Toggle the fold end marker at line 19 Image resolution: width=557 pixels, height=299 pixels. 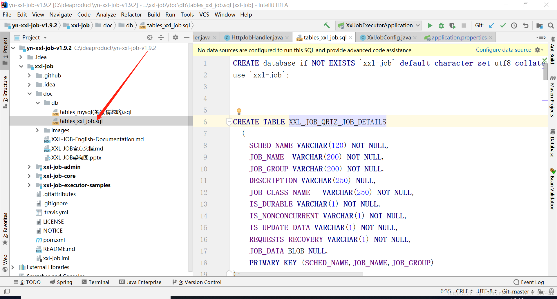229,273
